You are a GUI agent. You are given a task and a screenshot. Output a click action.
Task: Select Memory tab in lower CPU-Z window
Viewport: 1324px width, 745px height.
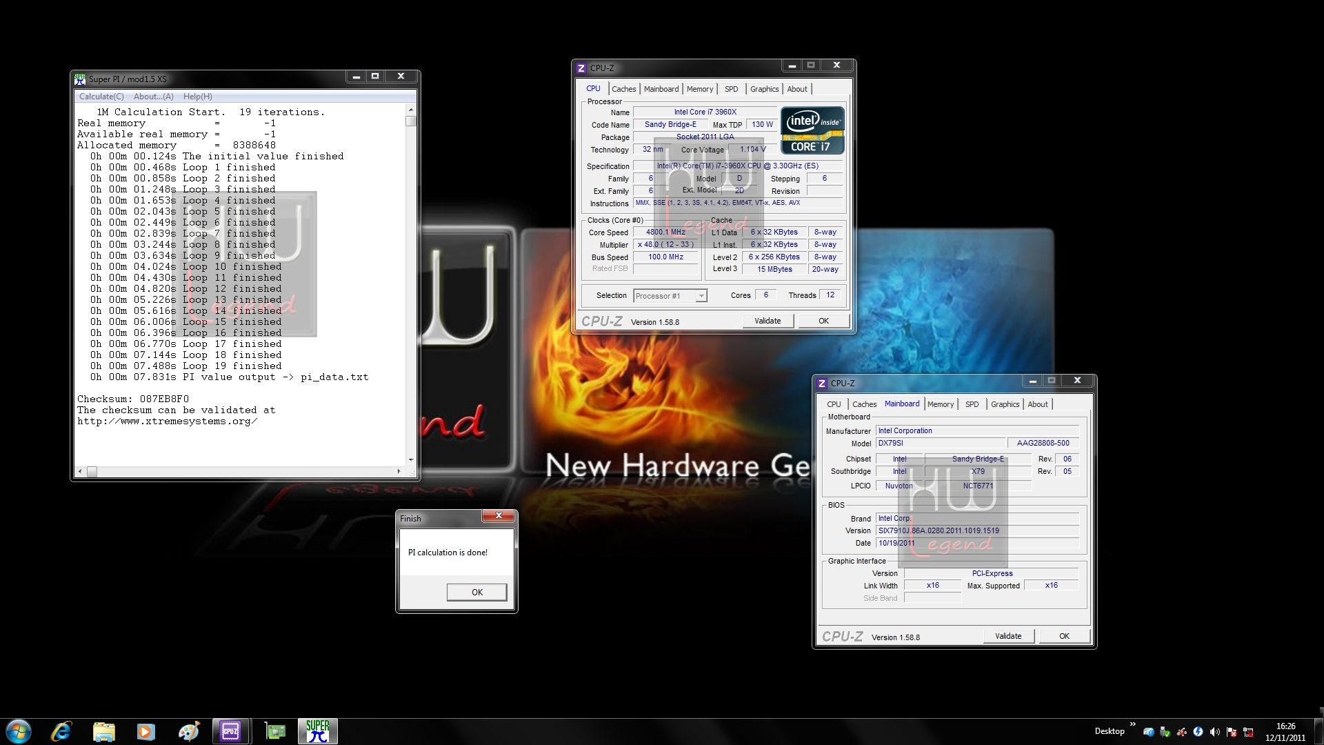click(x=941, y=404)
